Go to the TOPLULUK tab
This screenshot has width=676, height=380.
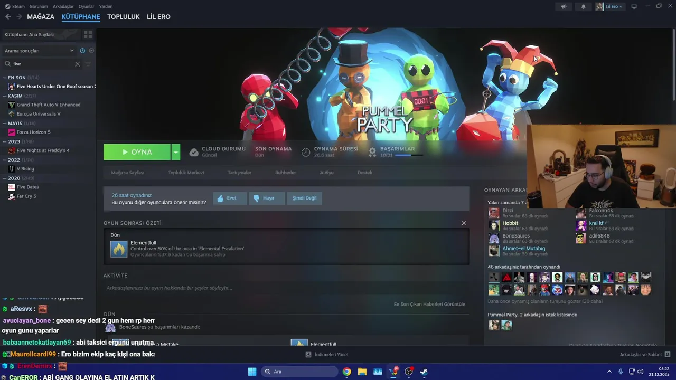pyautogui.click(x=123, y=17)
